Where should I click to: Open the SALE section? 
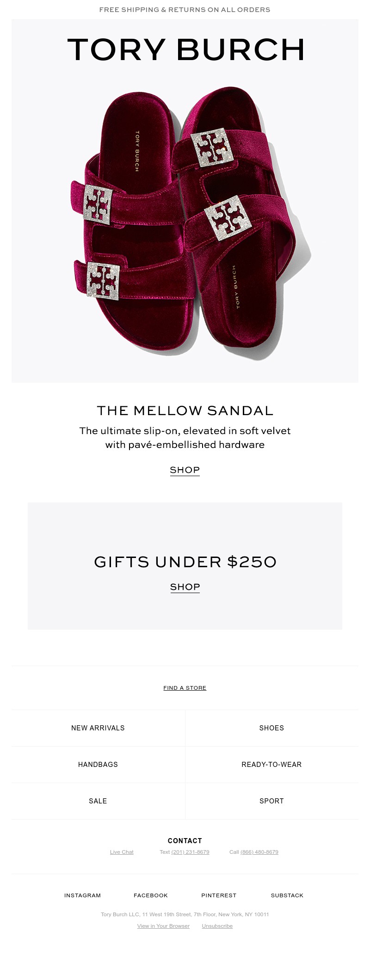tap(98, 801)
